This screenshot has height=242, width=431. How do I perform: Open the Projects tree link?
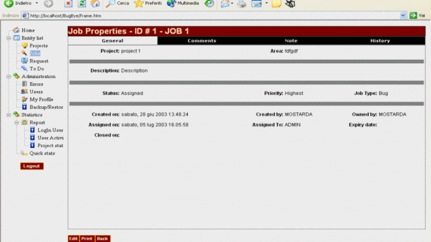point(38,46)
